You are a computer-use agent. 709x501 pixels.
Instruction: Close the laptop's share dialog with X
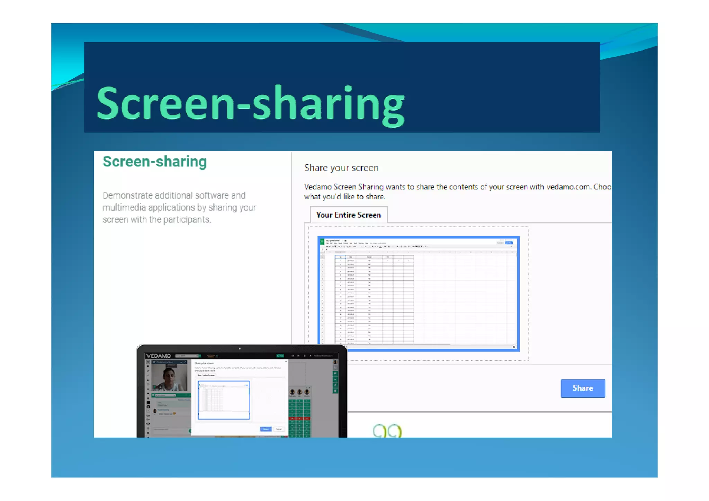286,362
